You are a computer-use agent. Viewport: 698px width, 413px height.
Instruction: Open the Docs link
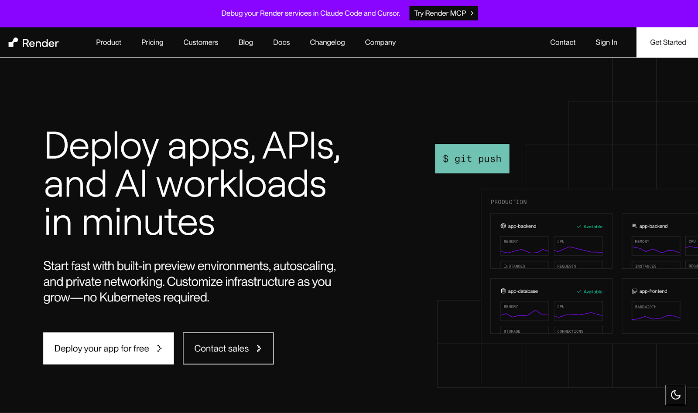tap(281, 42)
